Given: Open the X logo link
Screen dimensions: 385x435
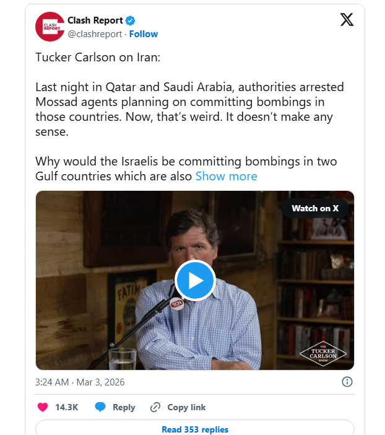Looking at the screenshot, I should point(347,20).
